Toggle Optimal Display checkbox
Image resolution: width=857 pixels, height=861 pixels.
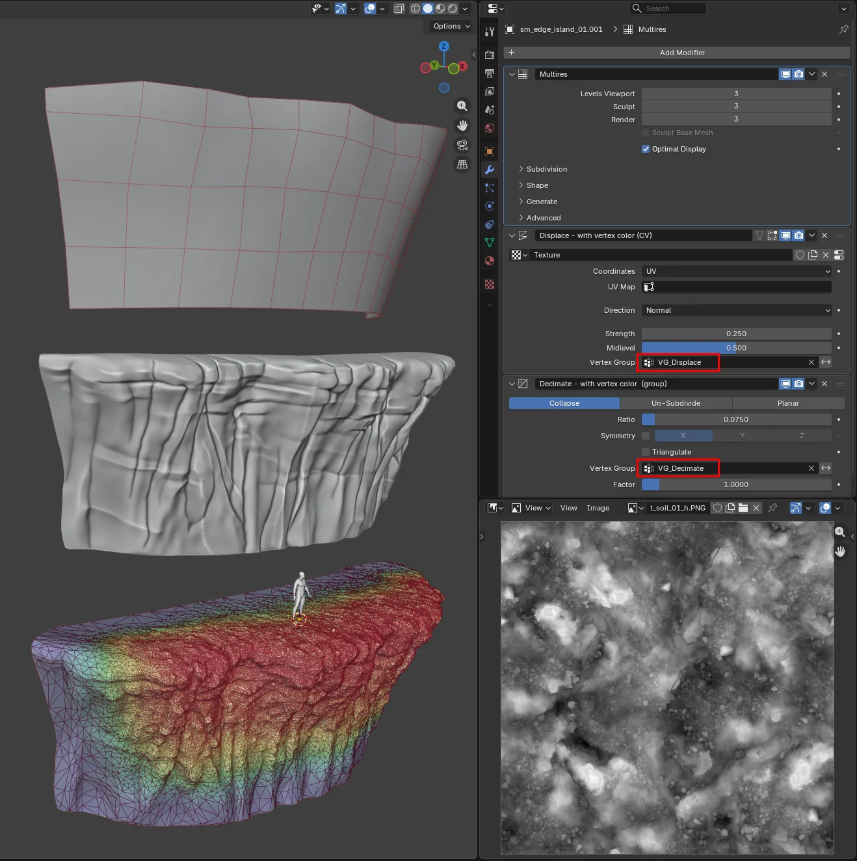pos(646,149)
